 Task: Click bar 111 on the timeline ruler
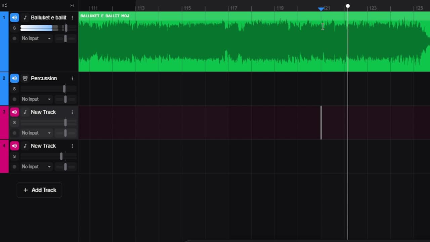(94, 8)
